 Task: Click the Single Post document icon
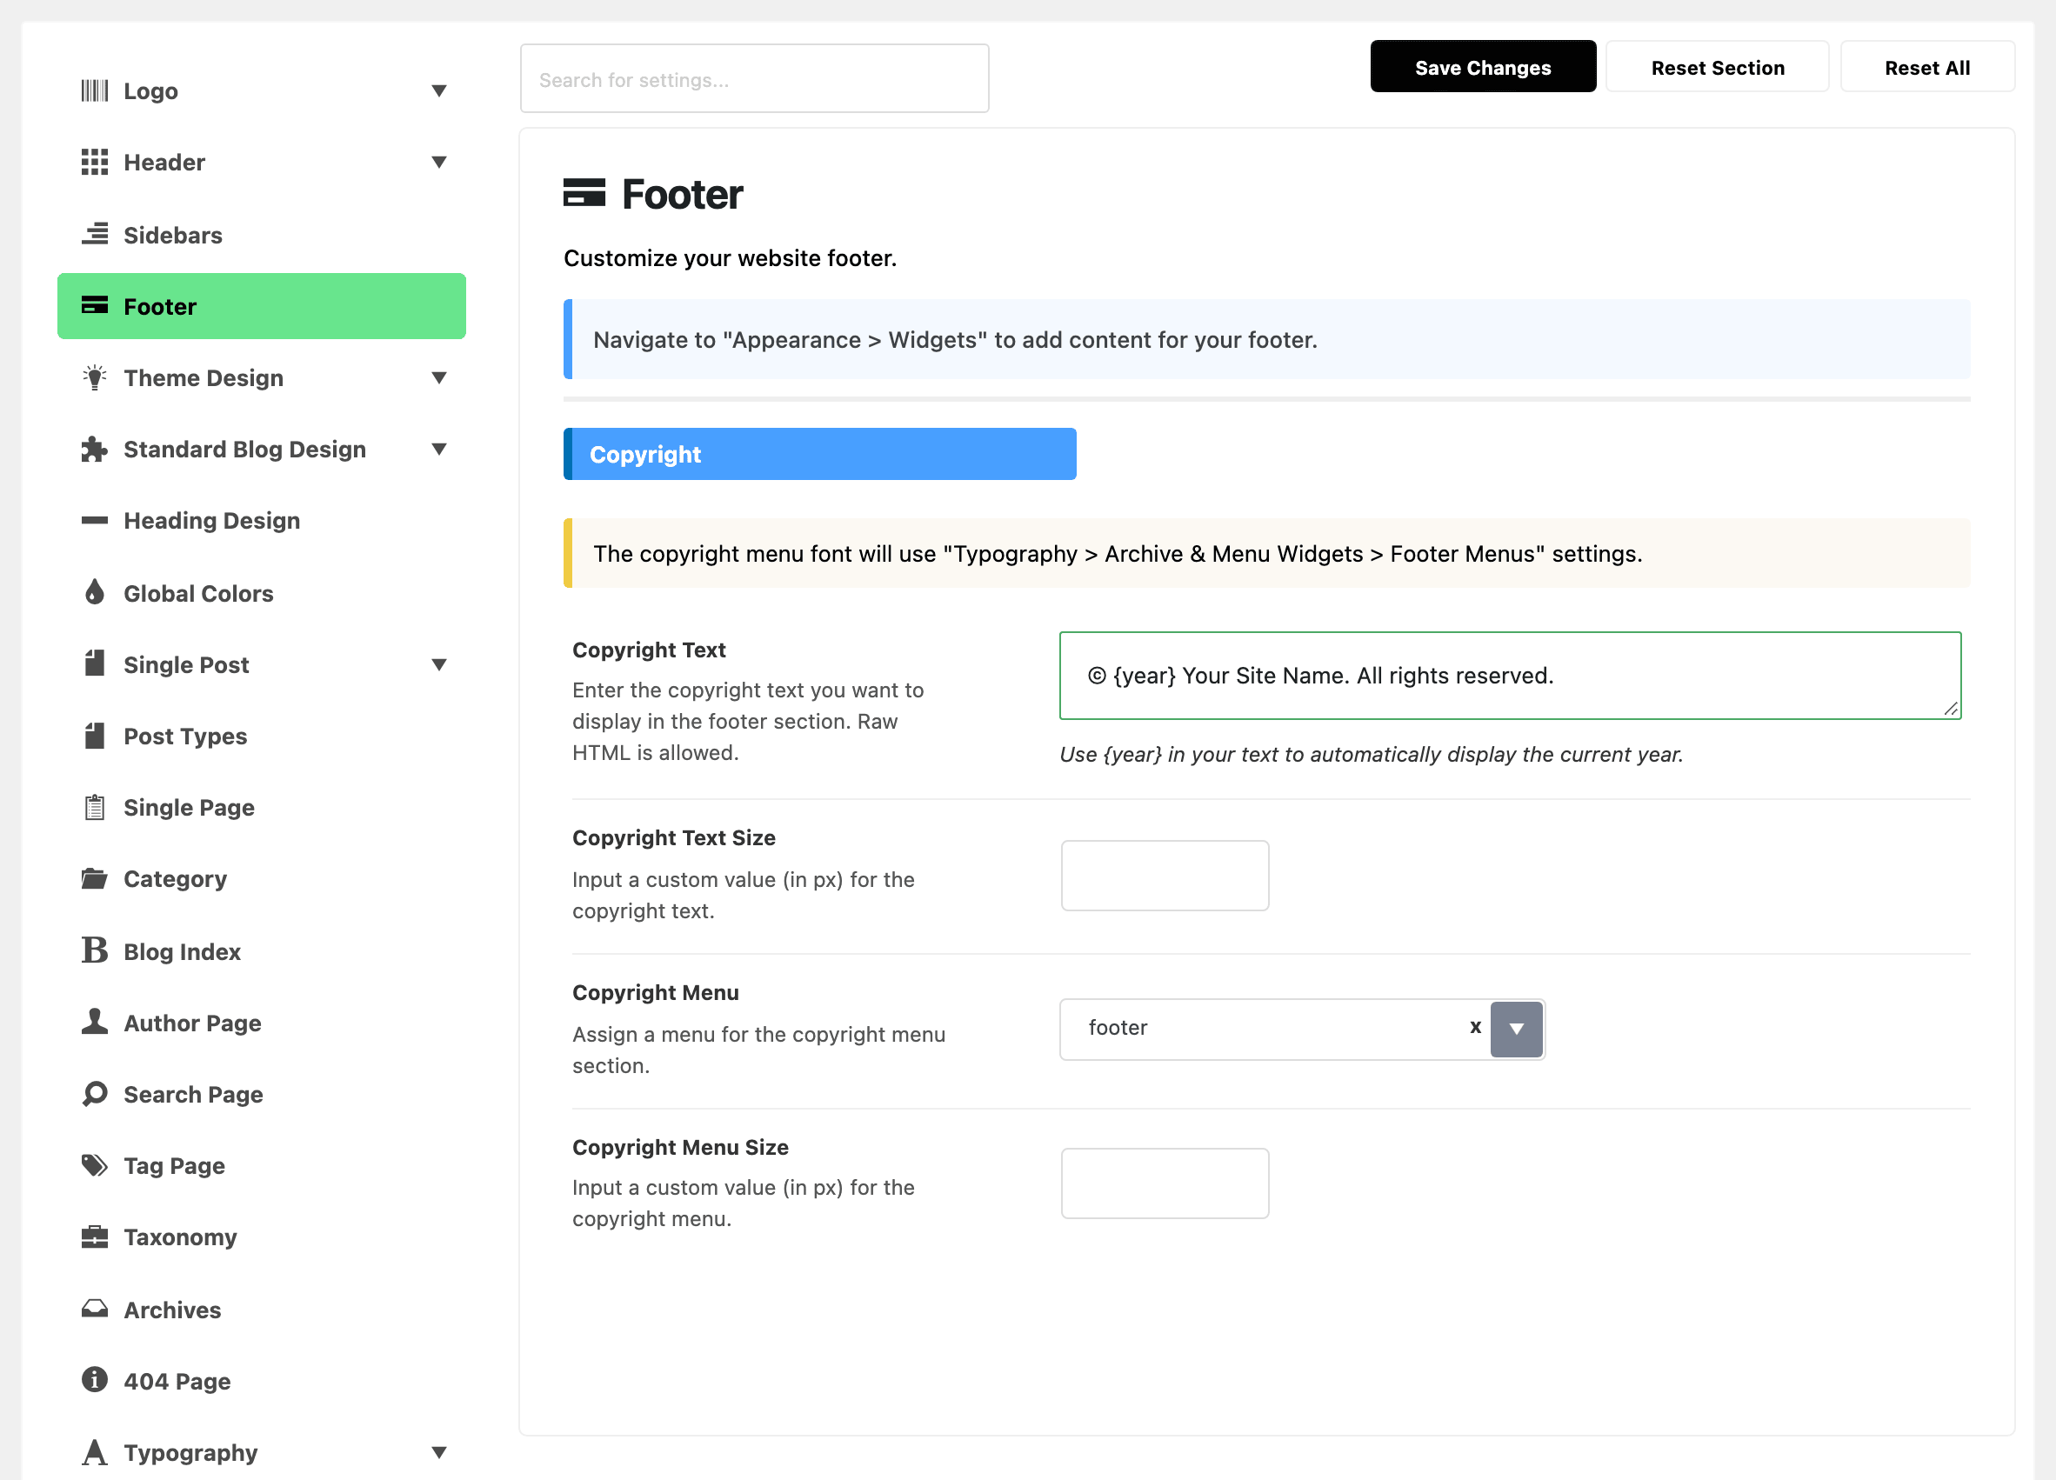94,663
